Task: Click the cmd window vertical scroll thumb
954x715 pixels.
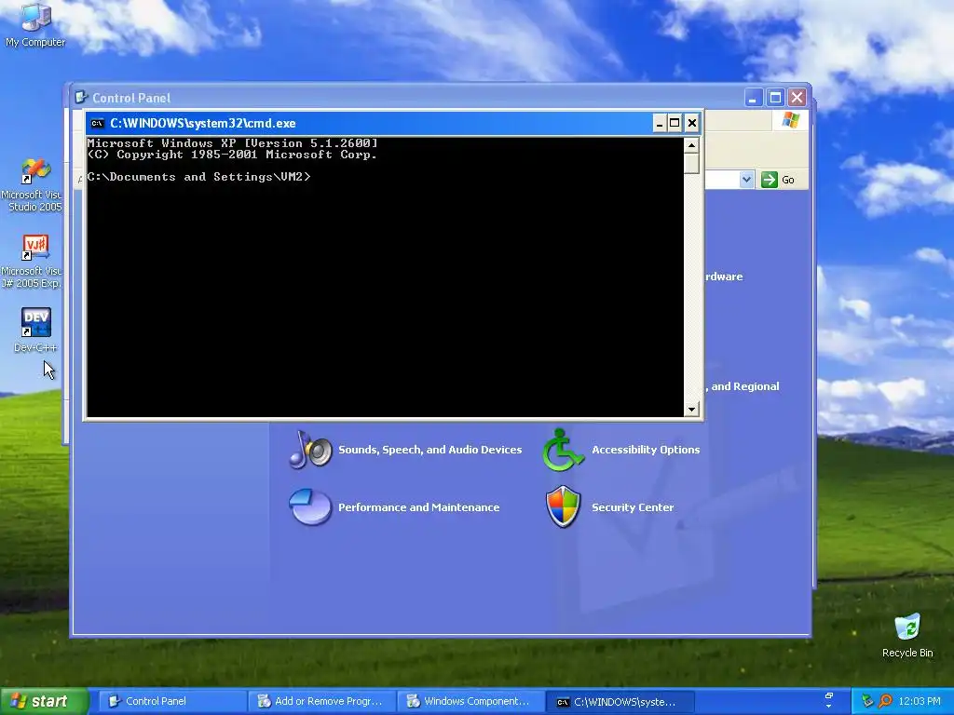Action: pos(691,164)
